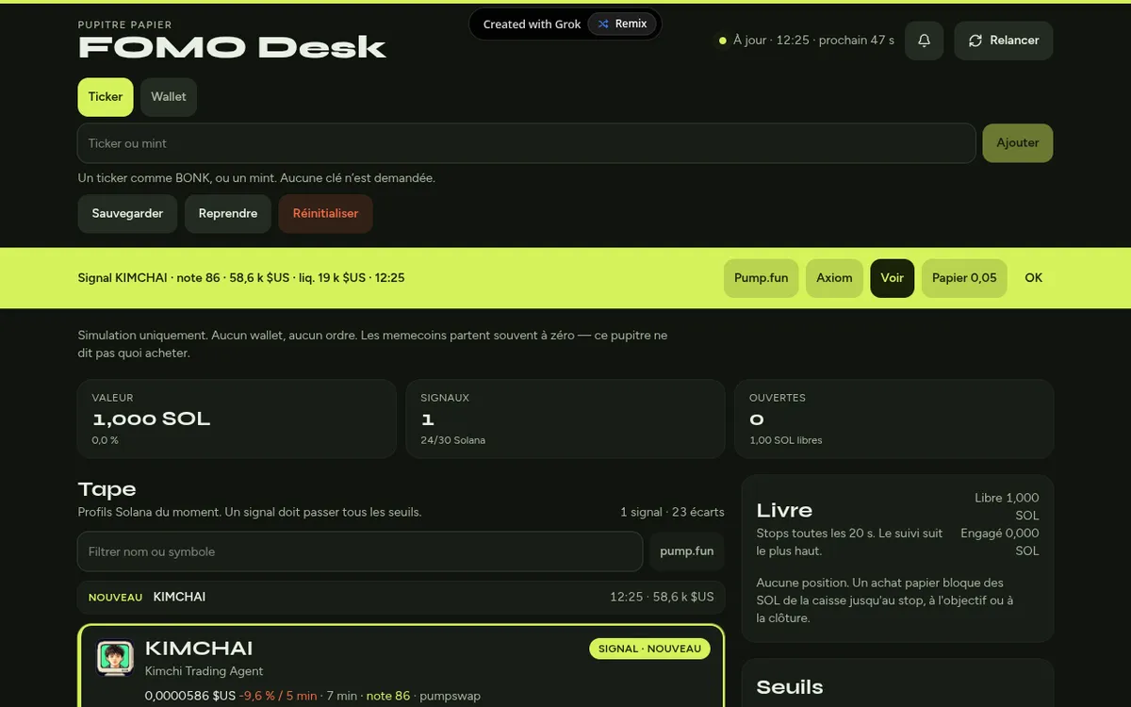Click the Sauvegarder button
Image resolution: width=1131 pixels, height=707 pixels.
point(127,214)
